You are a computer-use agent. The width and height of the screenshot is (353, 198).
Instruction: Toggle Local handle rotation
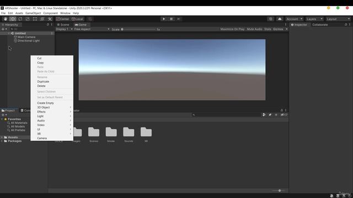click(x=77, y=19)
